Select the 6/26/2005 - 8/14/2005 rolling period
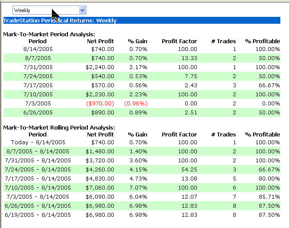Image resolution: width=289 pixels, height=228 pixels. point(38,206)
